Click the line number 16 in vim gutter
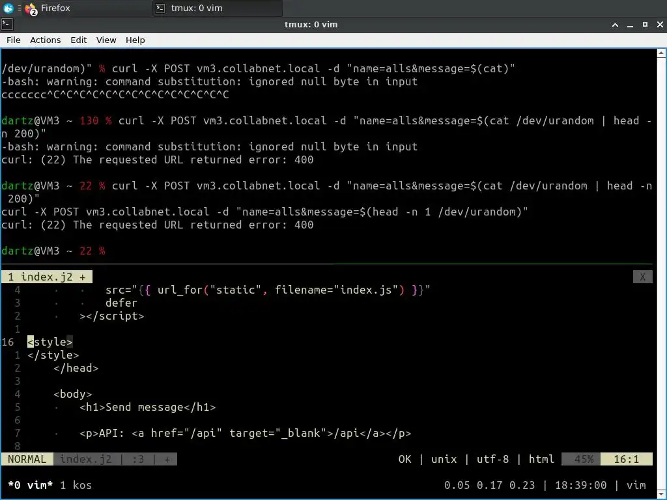 8,342
